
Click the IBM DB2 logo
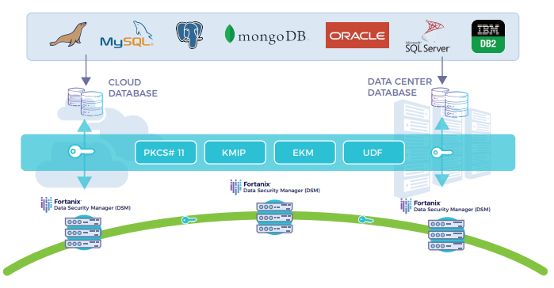(488, 36)
